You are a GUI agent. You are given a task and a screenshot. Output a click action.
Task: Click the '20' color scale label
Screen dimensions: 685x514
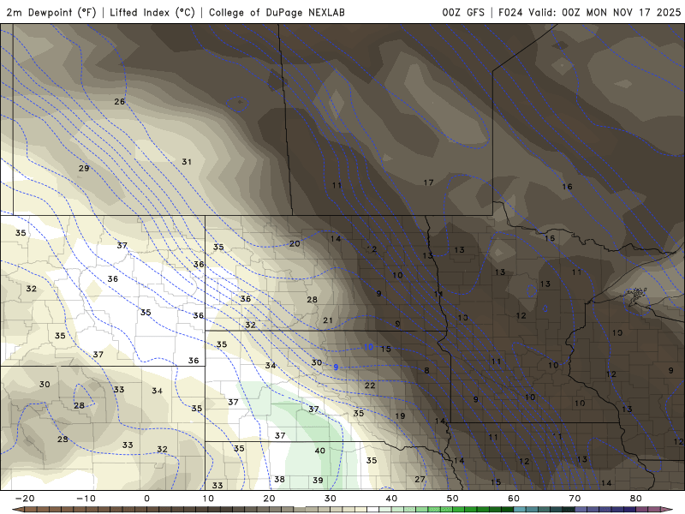[269, 499]
